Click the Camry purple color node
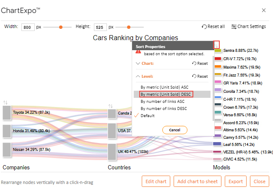Screen dimensions: 273x194 (217, 136)
